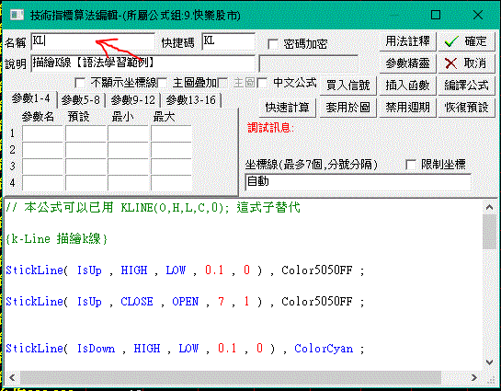Switch to 參數5-8 tab

pyautogui.click(x=81, y=100)
